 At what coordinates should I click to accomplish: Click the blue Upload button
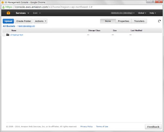8,21
